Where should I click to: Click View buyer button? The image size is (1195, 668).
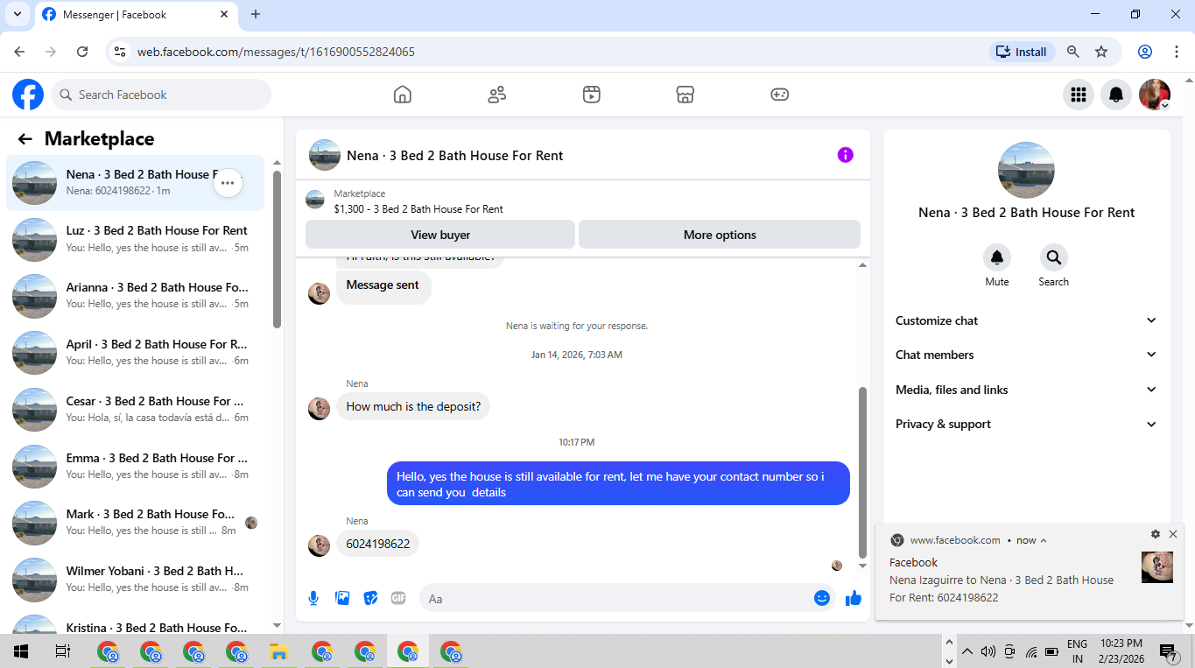click(440, 235)
